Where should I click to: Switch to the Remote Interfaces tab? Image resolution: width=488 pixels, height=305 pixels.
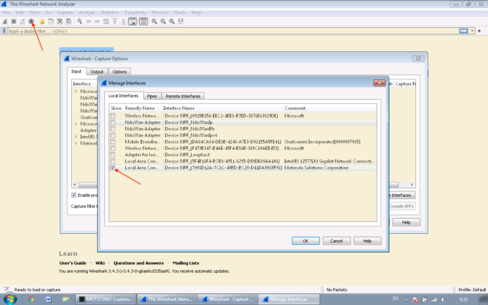click(x=183, y=96)
